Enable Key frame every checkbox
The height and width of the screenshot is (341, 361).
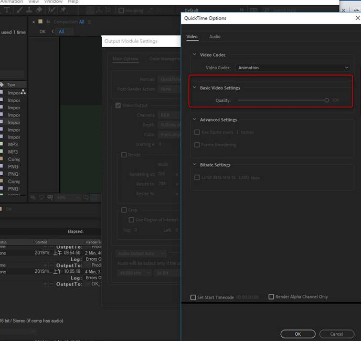coord(197,132)
